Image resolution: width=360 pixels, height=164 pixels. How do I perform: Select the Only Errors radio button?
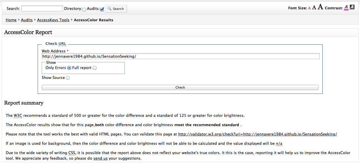coord(69,68)
